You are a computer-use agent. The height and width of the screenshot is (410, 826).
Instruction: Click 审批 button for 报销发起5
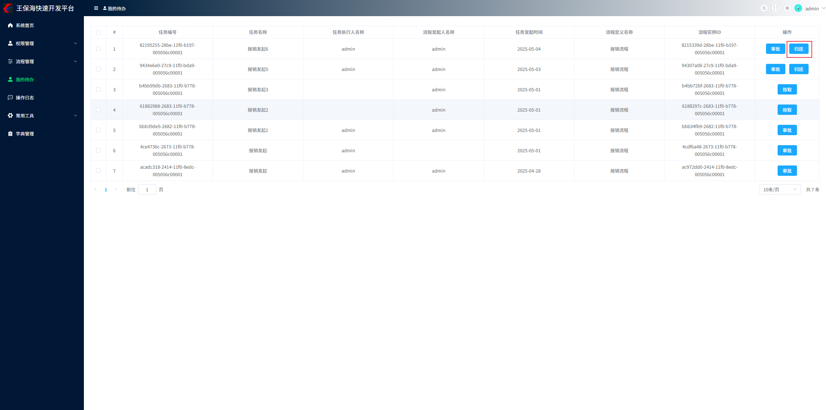pyautogui.click(x=775, y=69)
